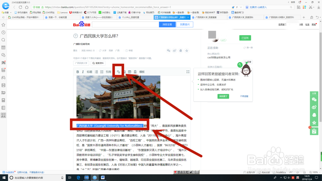
Task: Expand the address bar history dropdown
Action: coord(241,7)
